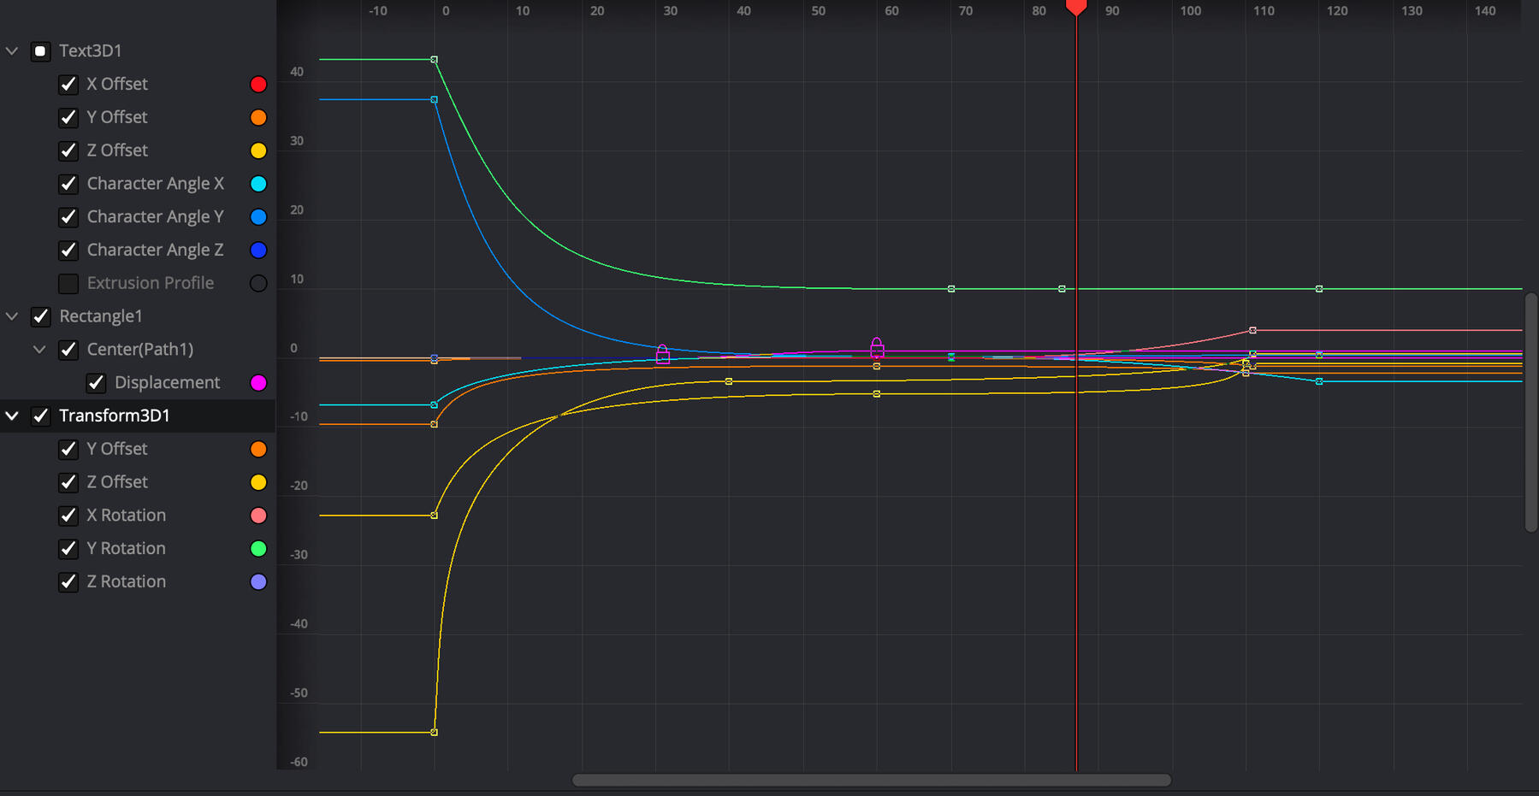
Task: Click the green color dot for Y Rotation
Action: coord(257,549)
